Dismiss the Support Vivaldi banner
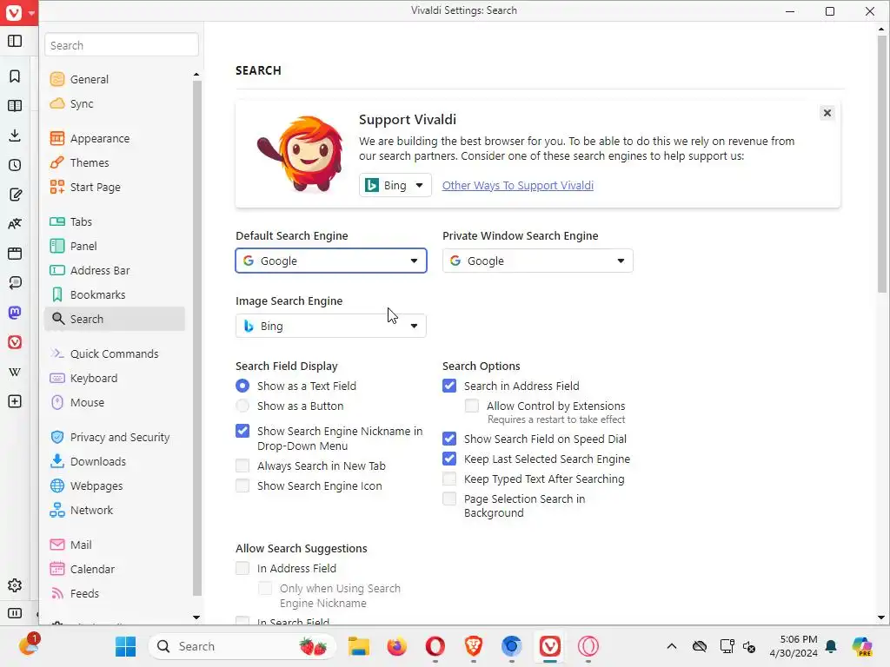This screenshot has width=890, height=667. pos(827,113)
